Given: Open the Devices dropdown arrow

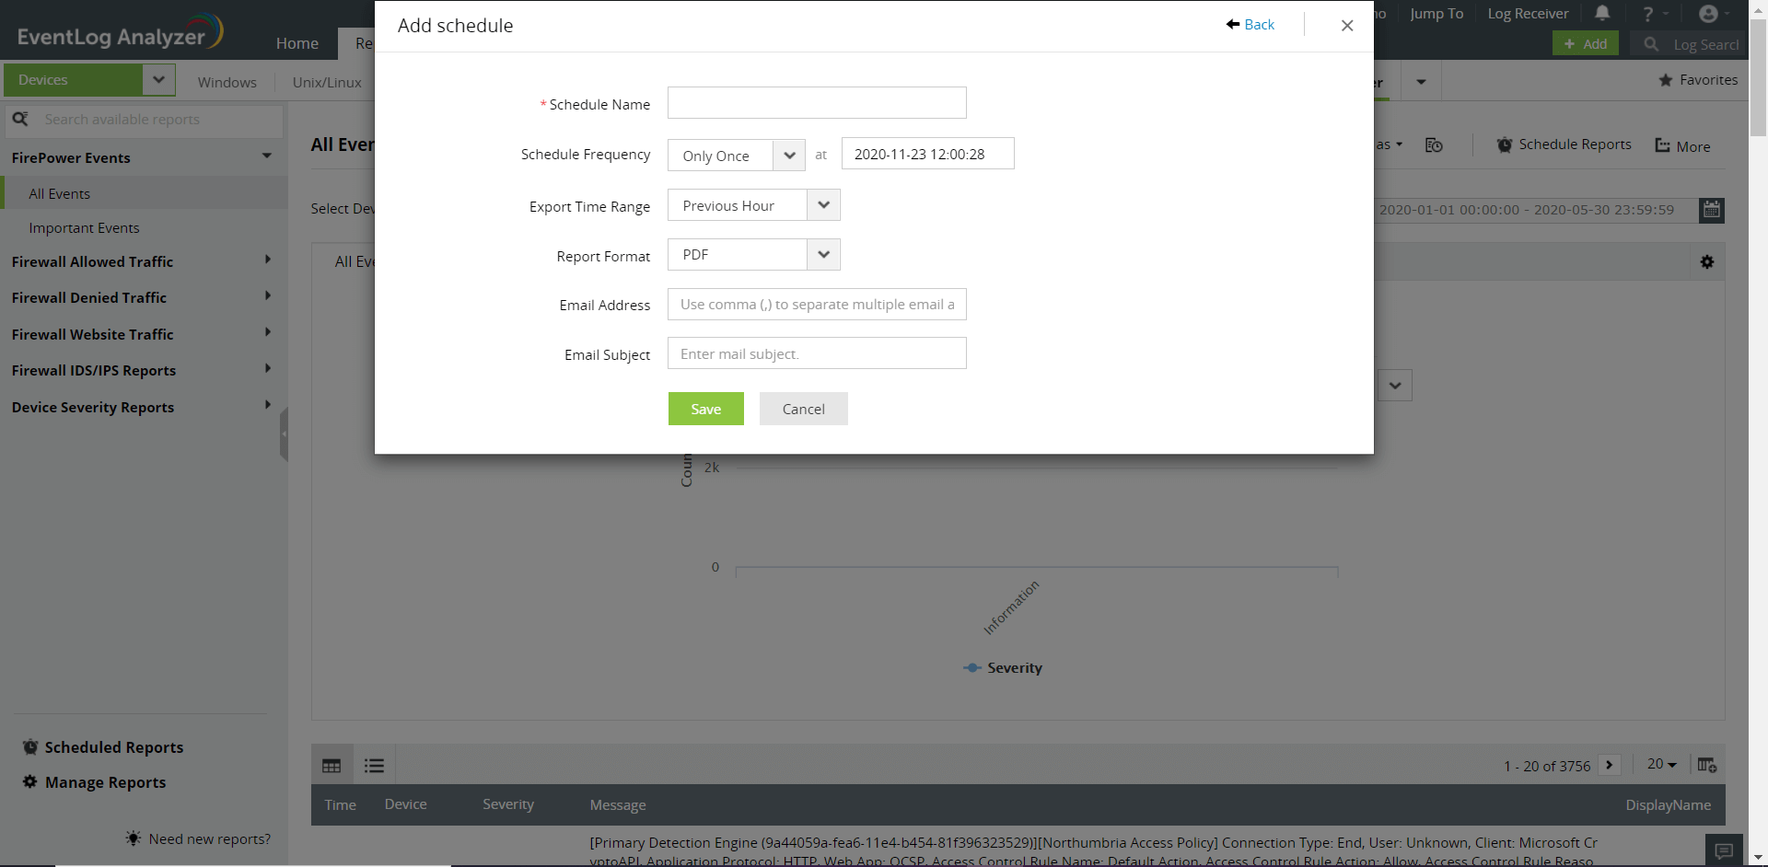Looking at the screenshot, I should pyautogui.click(x=158, y=80).
